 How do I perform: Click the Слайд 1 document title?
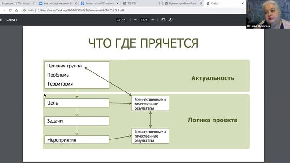[12, 20]
